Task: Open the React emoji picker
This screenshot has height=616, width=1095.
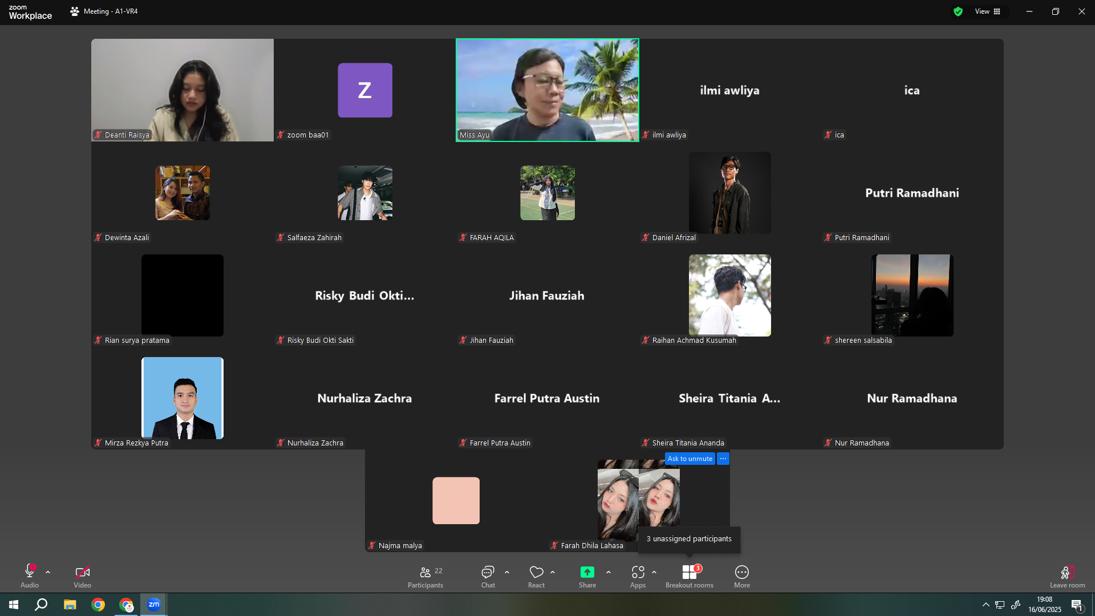Action: click(x=536, y=576)
